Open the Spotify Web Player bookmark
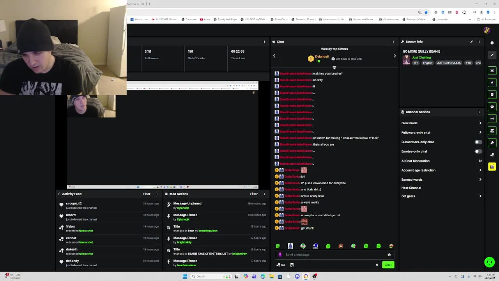The height and width of the screenshot is (281, 499). point(225,20)
